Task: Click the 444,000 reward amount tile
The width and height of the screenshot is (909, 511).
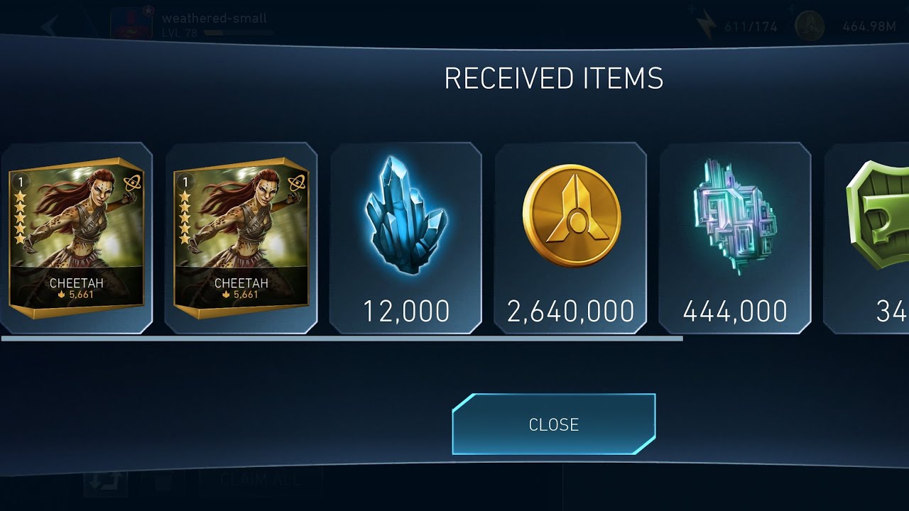Action: click(735, 238)
